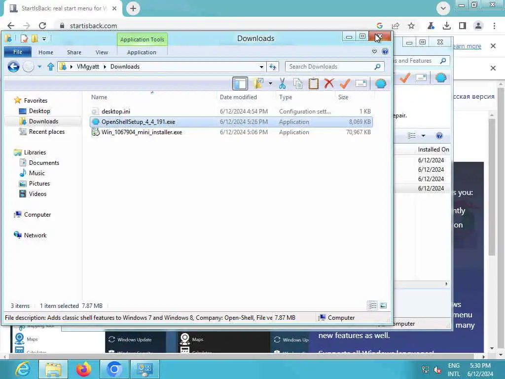Select Network in the navigation pane
The height and width of the screenshot is (379, 505).
(35, 235)
